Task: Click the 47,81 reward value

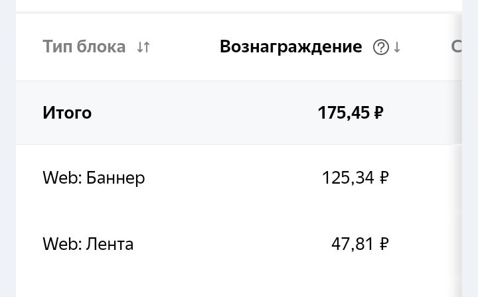Action: click(x=352, y=244)
